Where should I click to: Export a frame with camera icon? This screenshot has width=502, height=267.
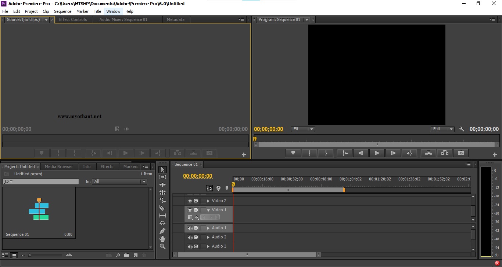pyautogui.click(x=461, y=153)
